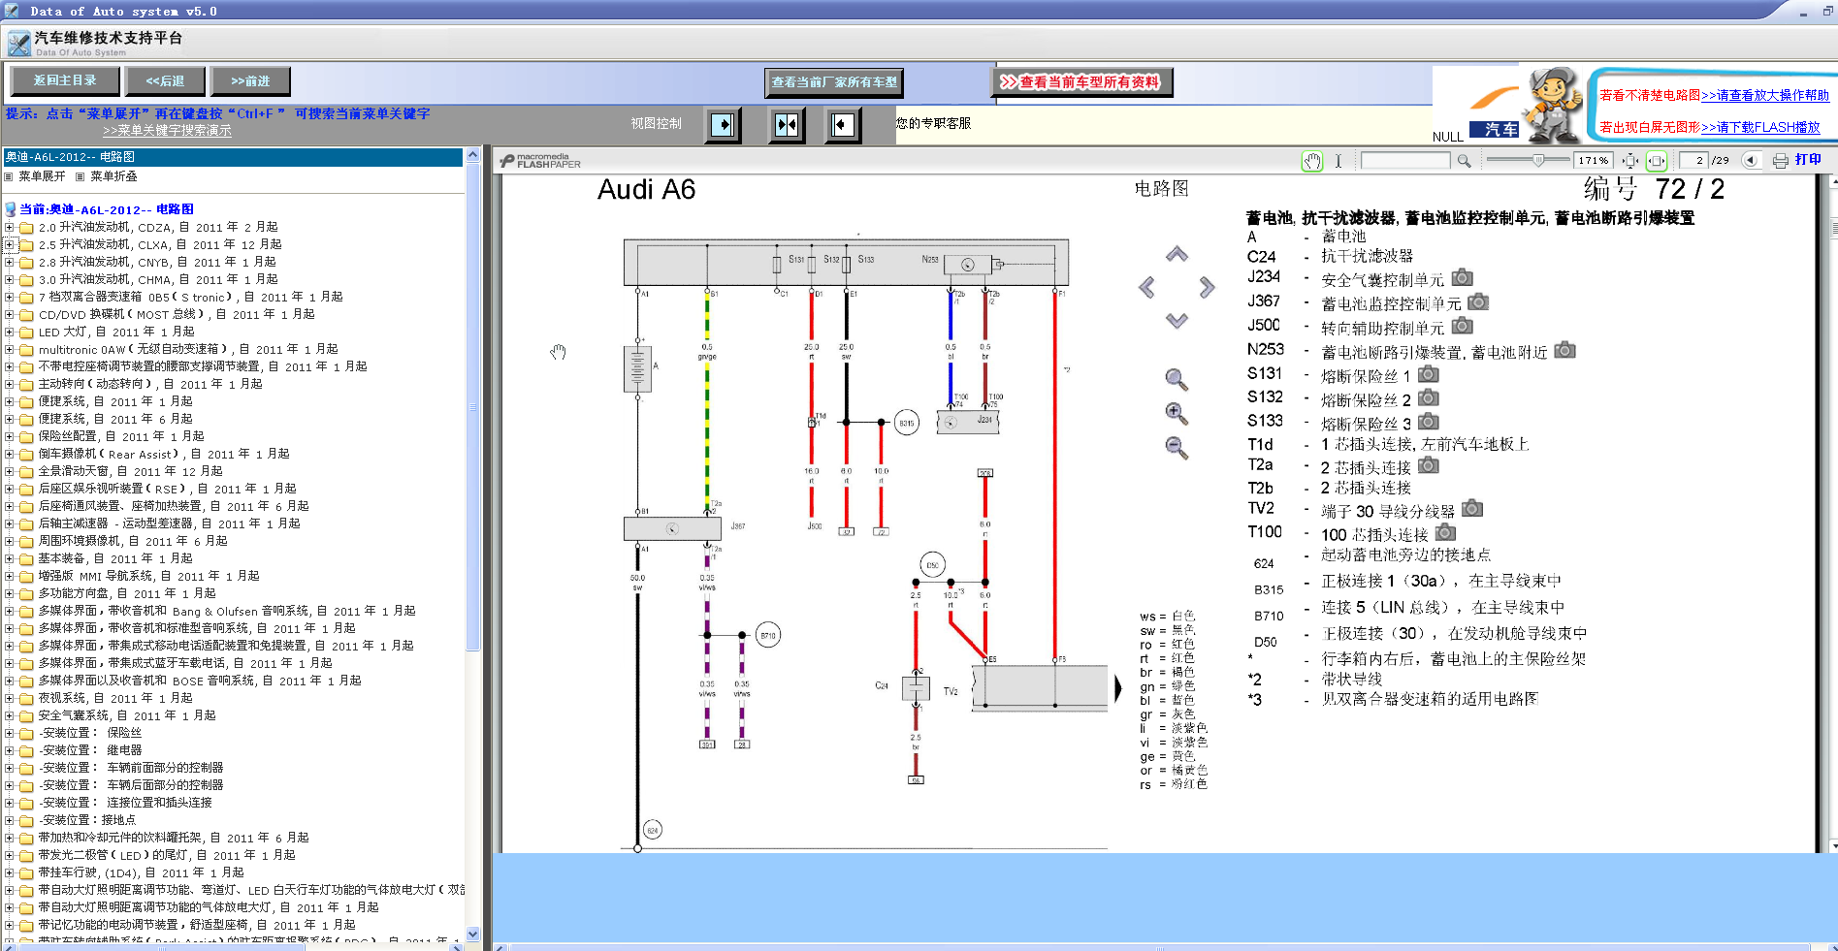1838x951 pixels.
Task: Click the 打印 print link
Action: [x=1808, y=160]
